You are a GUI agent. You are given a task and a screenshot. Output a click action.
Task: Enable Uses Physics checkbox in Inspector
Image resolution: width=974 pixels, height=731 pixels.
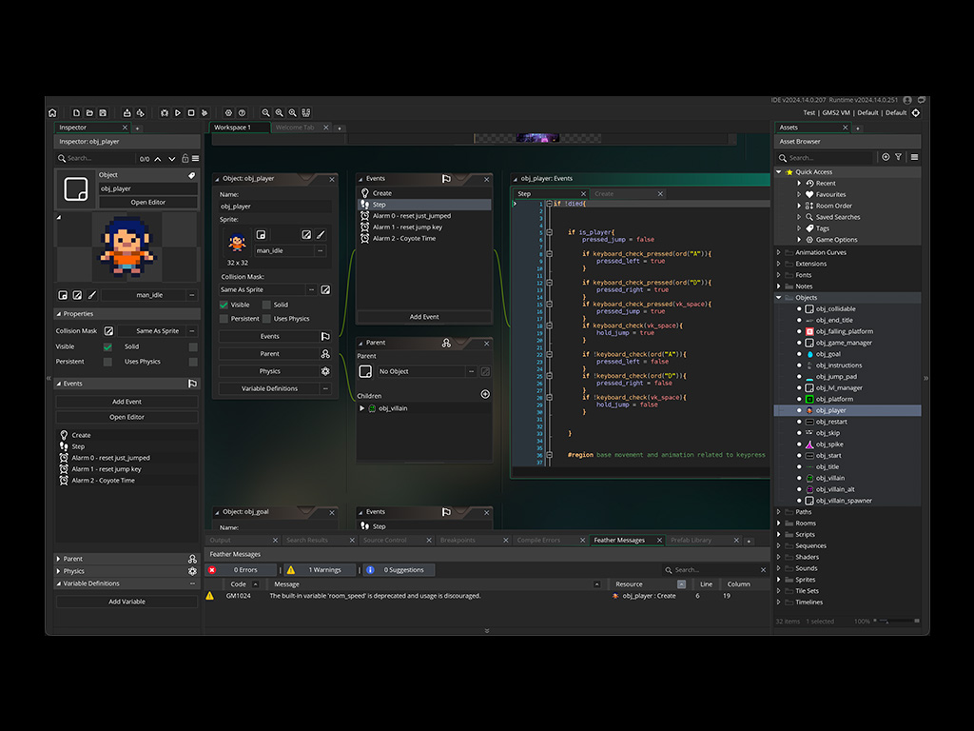click(x=193, y=362)
